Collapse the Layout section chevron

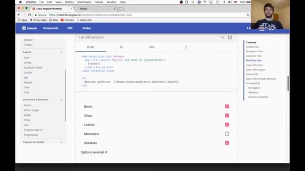pos(61,52)
